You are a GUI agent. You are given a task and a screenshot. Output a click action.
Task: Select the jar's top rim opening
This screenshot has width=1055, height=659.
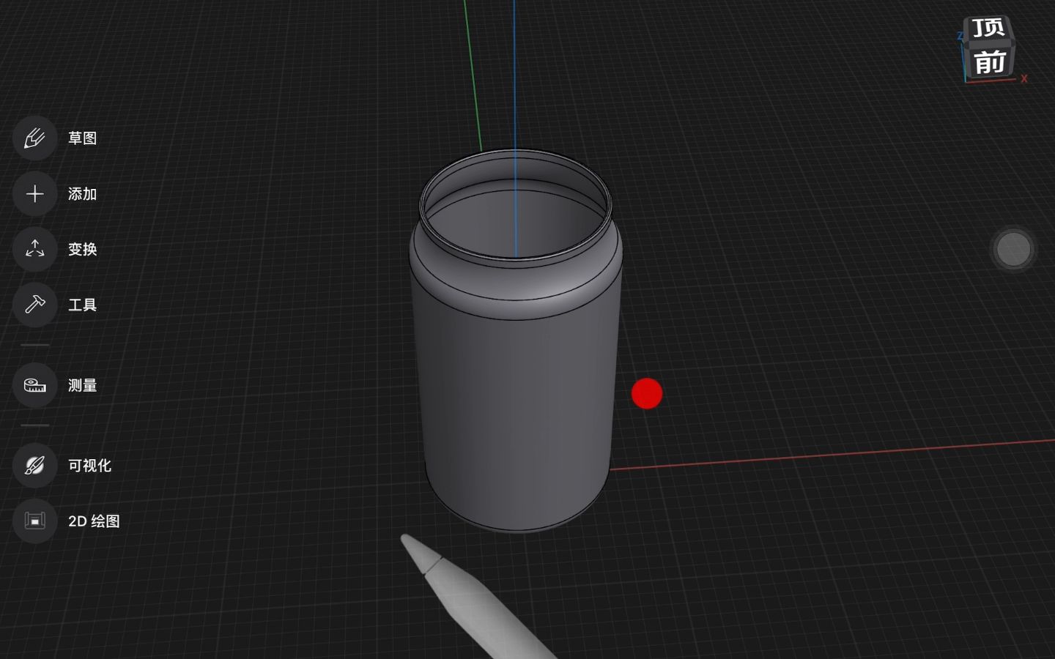pyautogui.click(x=515, y=205)
